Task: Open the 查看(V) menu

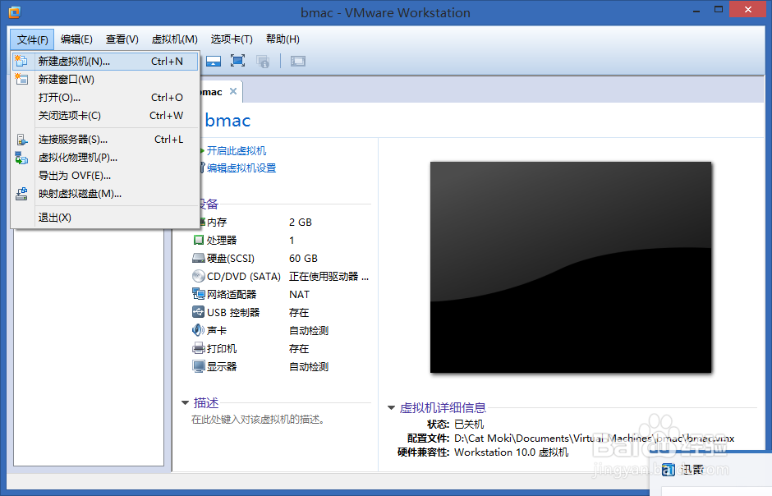Action: tap(122, 39)
